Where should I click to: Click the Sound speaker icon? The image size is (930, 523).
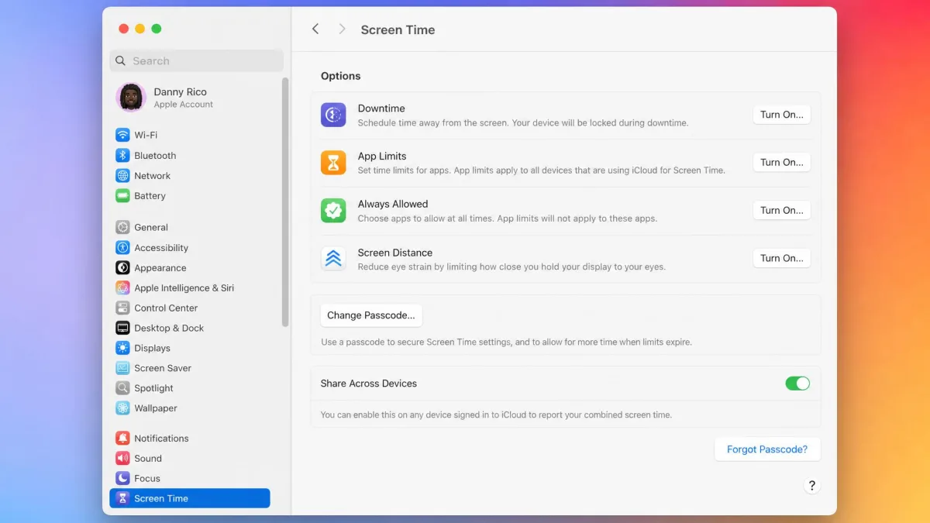tap(122, 458)
